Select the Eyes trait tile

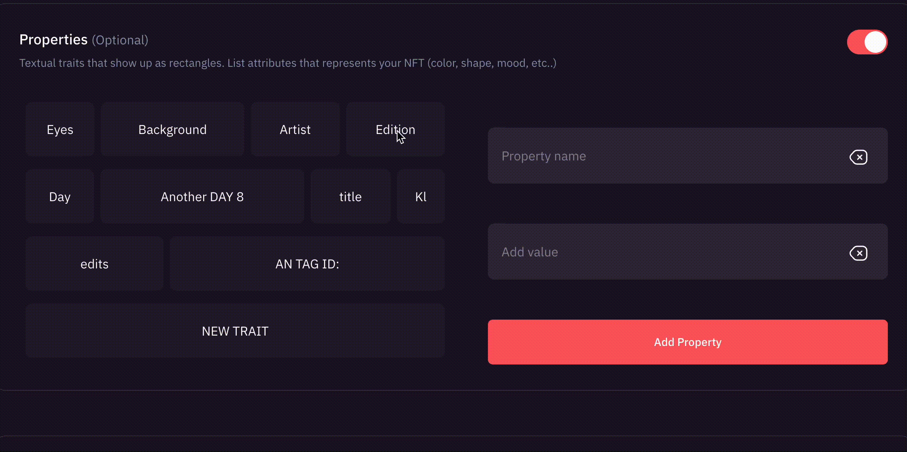60,129
